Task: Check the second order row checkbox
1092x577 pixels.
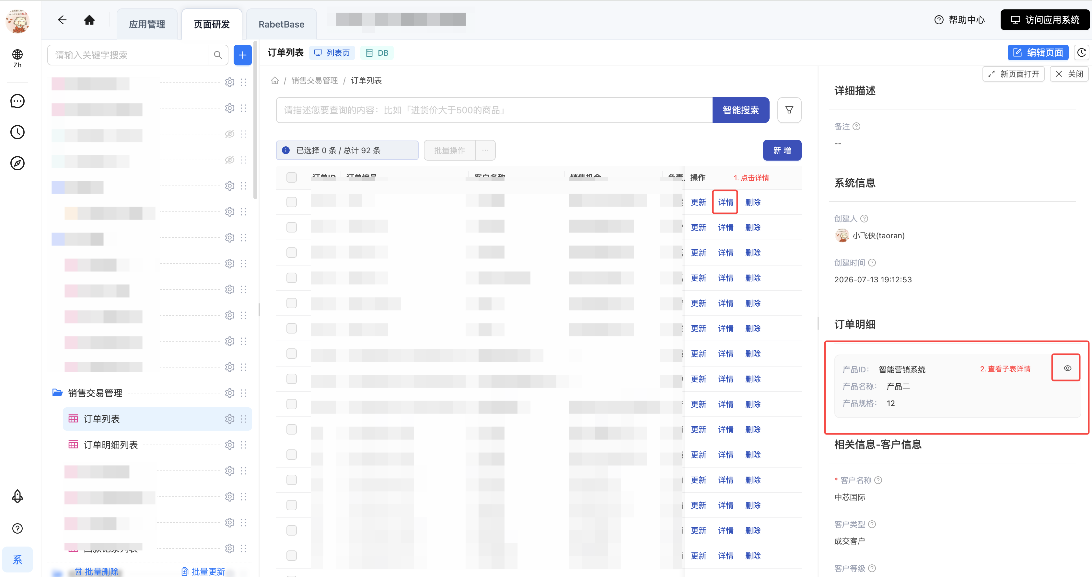Action: tap(292, 228)
